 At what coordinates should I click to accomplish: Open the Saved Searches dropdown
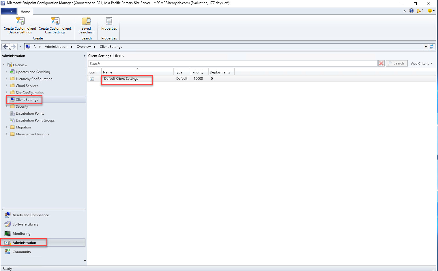coord(86,30)
